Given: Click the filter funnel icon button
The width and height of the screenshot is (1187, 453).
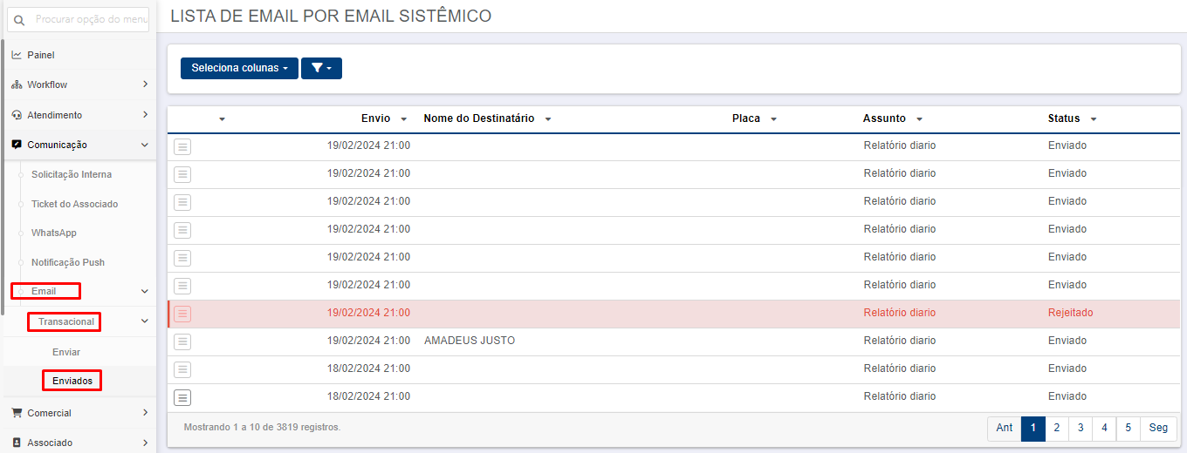Looking at the screenshot, I should [x=321, y=68].
